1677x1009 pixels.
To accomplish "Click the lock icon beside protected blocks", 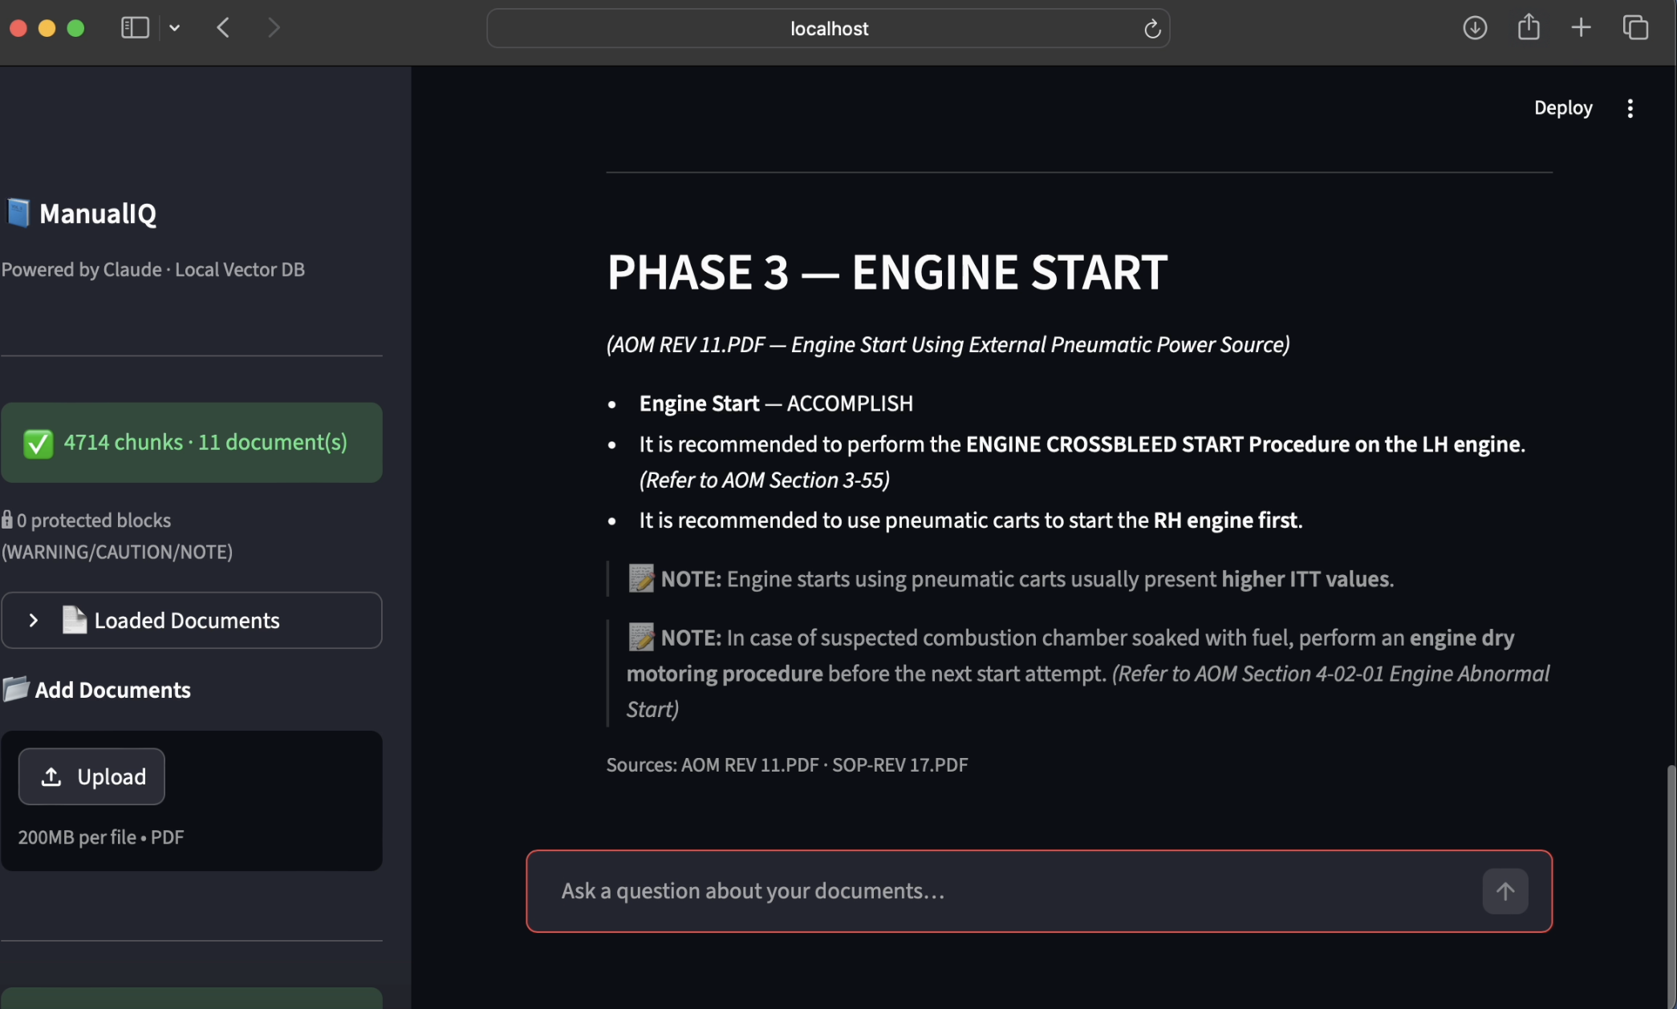I will click(7, 520).
